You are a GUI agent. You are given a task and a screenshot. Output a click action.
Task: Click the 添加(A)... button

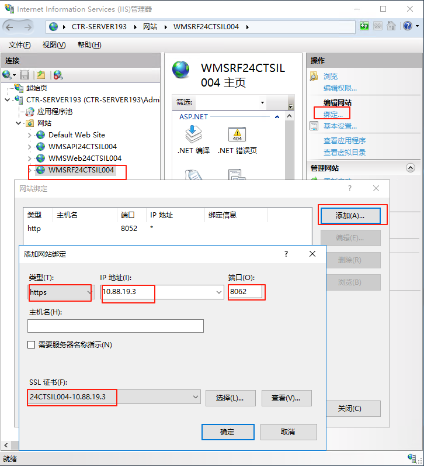click(x=350, y=216)
